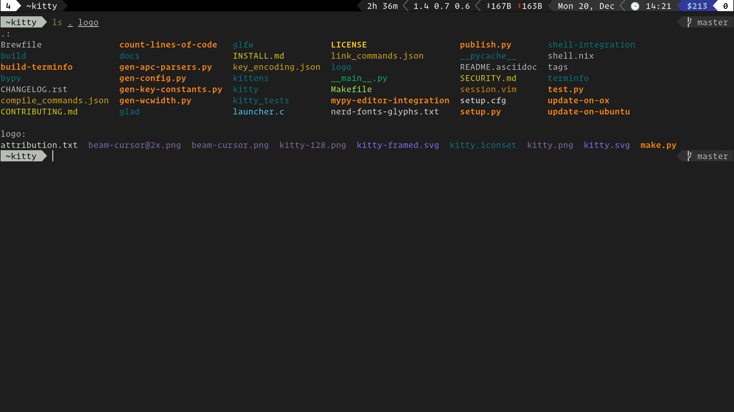Click tab number 4 indicator
Screen dimensions: 734x412
tap(8, 6)
